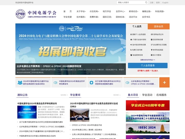Click the search magnifier icon
Image resolution: width=185 pixels, height=139 pixels.
(x=146, y=2)
